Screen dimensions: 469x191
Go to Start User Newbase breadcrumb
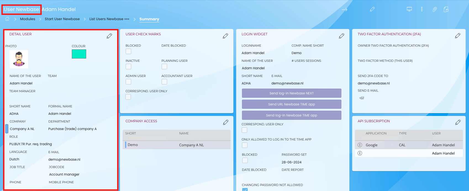(62, 19)
